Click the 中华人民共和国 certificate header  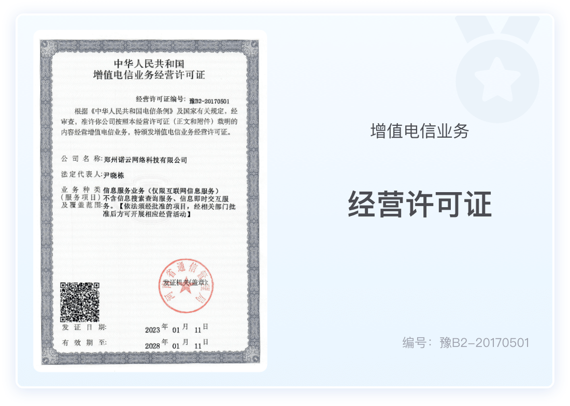click(149, 63)
